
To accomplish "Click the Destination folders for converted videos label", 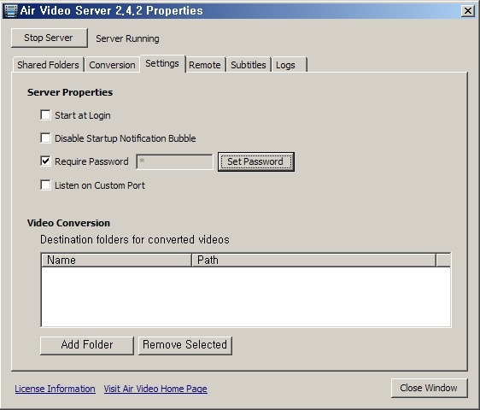I will pyautogui.click(x=135, y=239).
